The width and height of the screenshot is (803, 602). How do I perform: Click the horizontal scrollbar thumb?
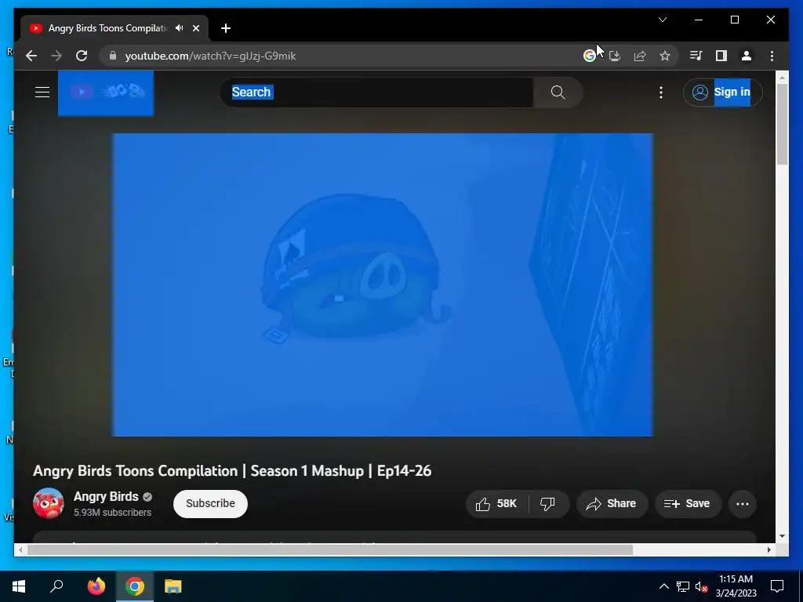330,549
